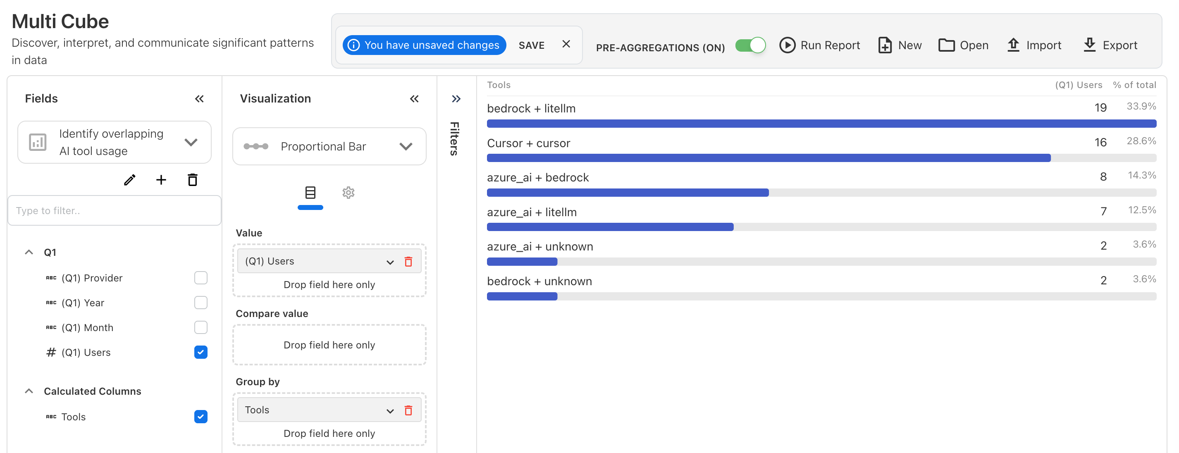Image resolution: width=1179 pixels, height=453 pixels.
Task: Add a new report with plus icon
Action: coord(161,180)
